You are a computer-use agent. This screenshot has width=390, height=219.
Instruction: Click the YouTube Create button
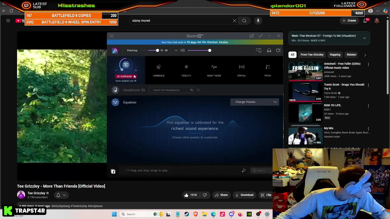click(349, 21)
